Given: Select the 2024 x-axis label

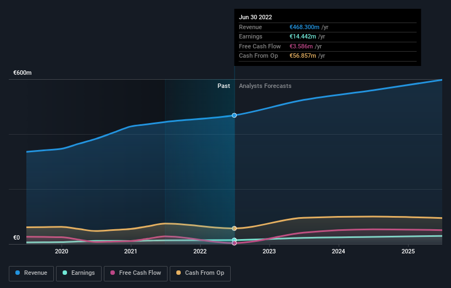Looking at the screenshot, I should tap(338, 251).
